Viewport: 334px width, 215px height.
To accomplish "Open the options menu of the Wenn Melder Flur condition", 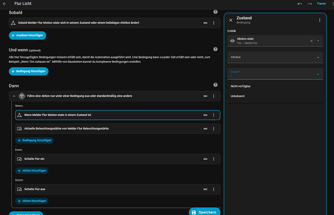I will (213, 115).
